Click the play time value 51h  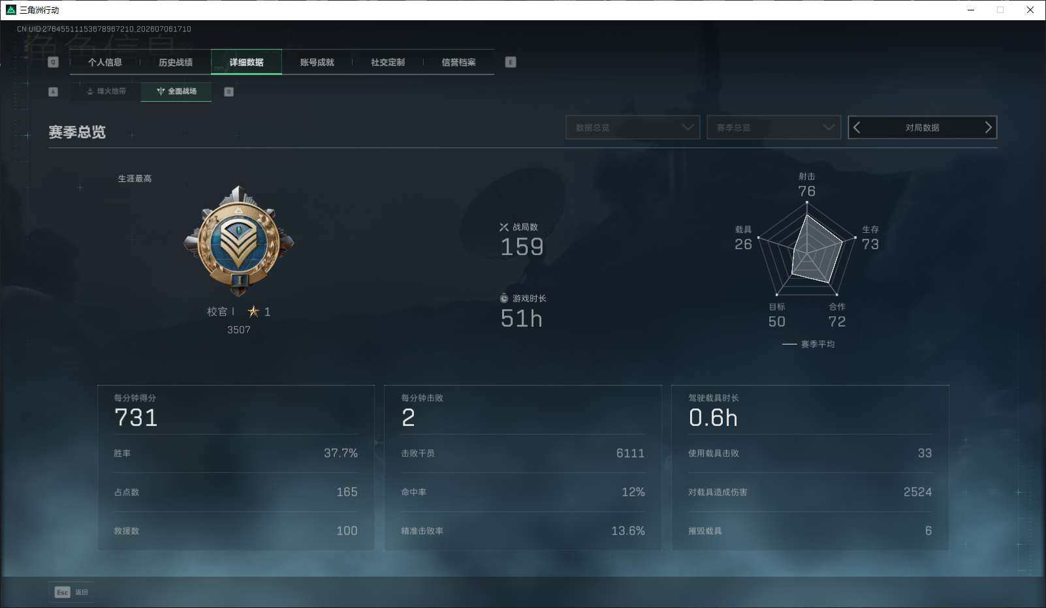521,318
